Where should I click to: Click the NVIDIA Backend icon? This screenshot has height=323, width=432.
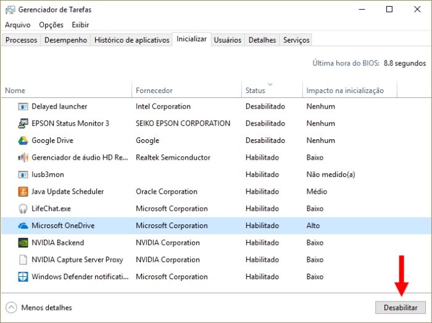pyautogui.click(x=23, y=243)
